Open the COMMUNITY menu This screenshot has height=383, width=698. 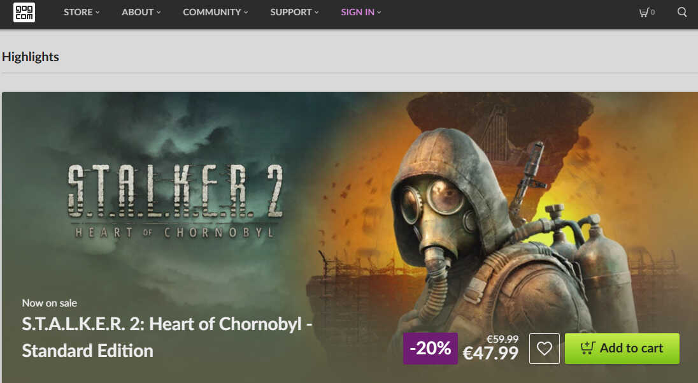211,12
